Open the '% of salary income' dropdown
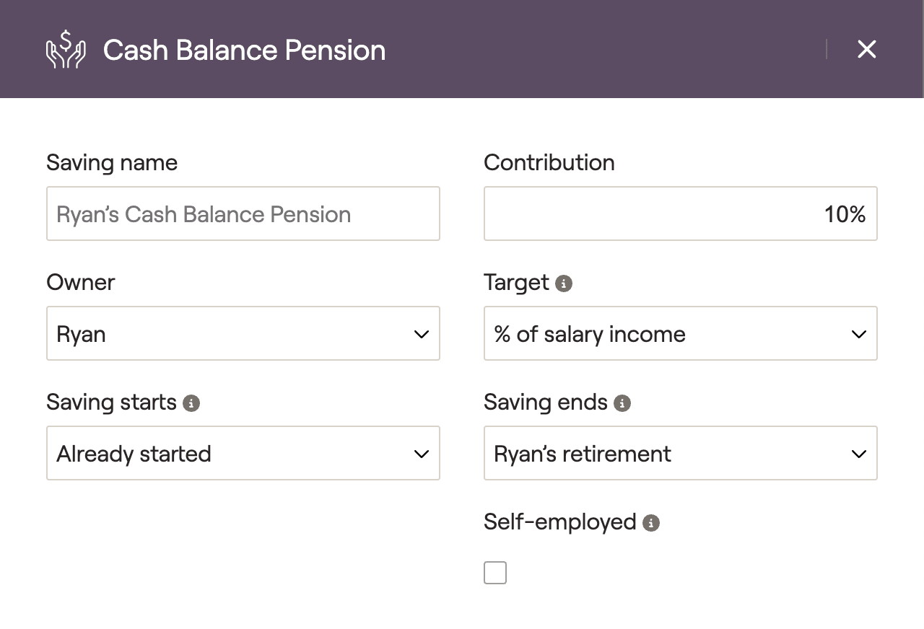 pyautogui.click(x=681, y=333)
